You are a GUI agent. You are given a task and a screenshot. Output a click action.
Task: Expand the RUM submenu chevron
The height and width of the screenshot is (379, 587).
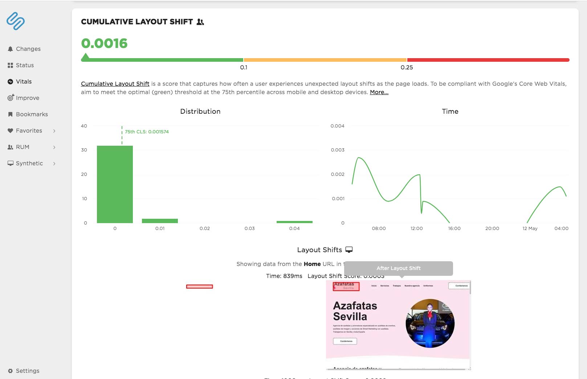click(x=54, y=147)
